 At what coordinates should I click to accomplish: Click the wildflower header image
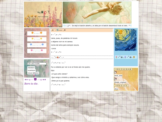[x=43, y=14]
